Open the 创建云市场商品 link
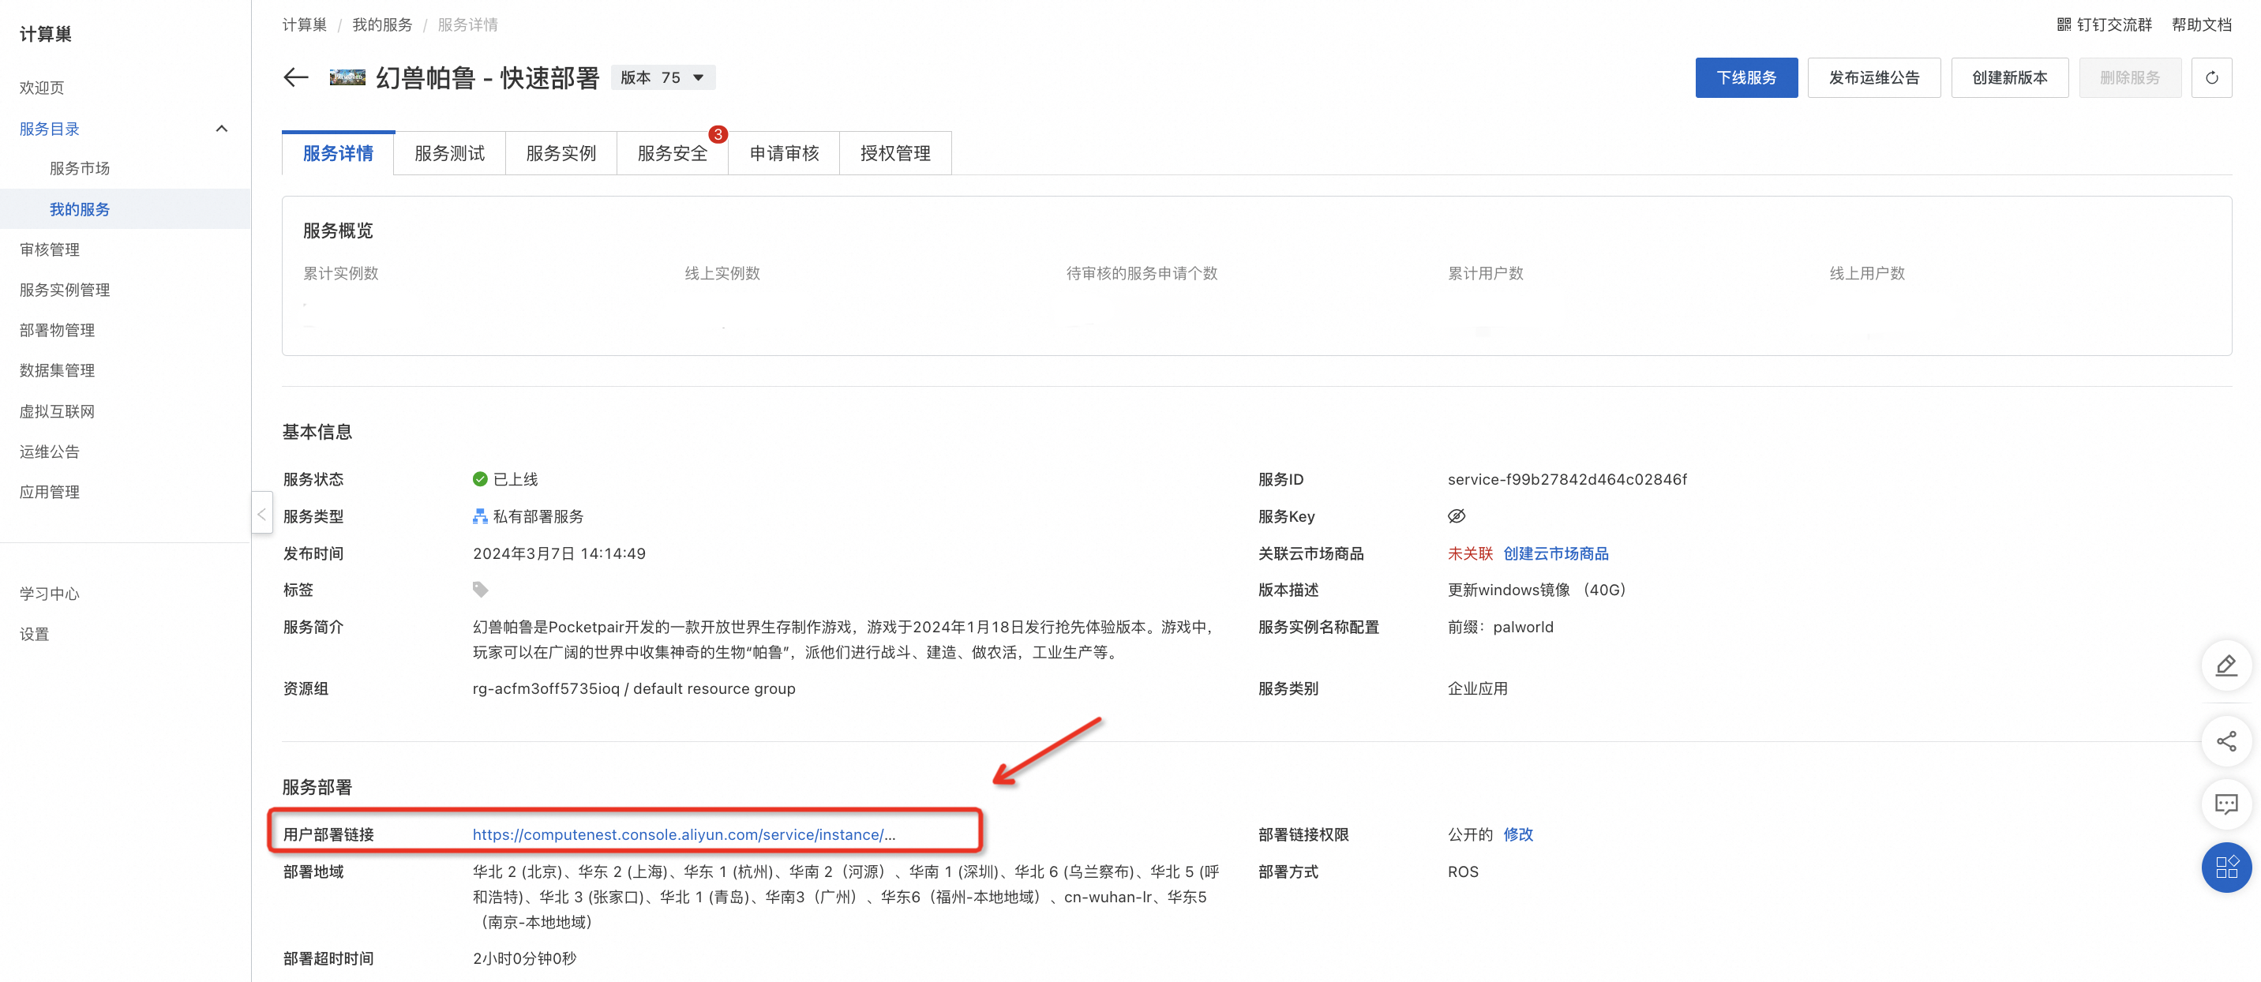Viewport: 2261px width, 982px height. (1555, 553)
